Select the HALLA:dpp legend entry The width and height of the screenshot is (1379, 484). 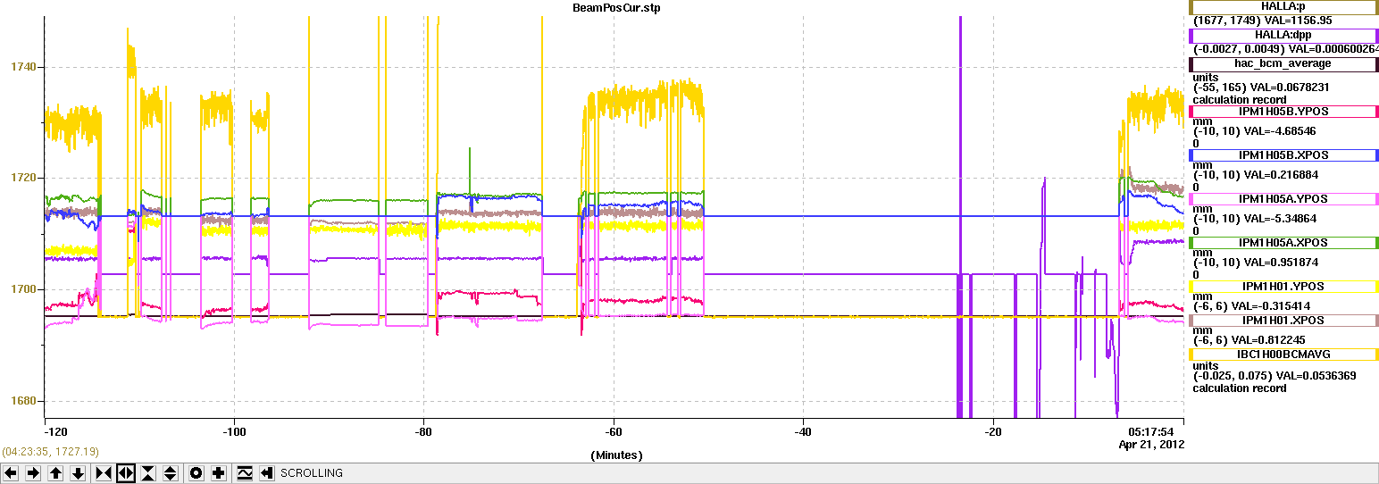point(1283,35)
